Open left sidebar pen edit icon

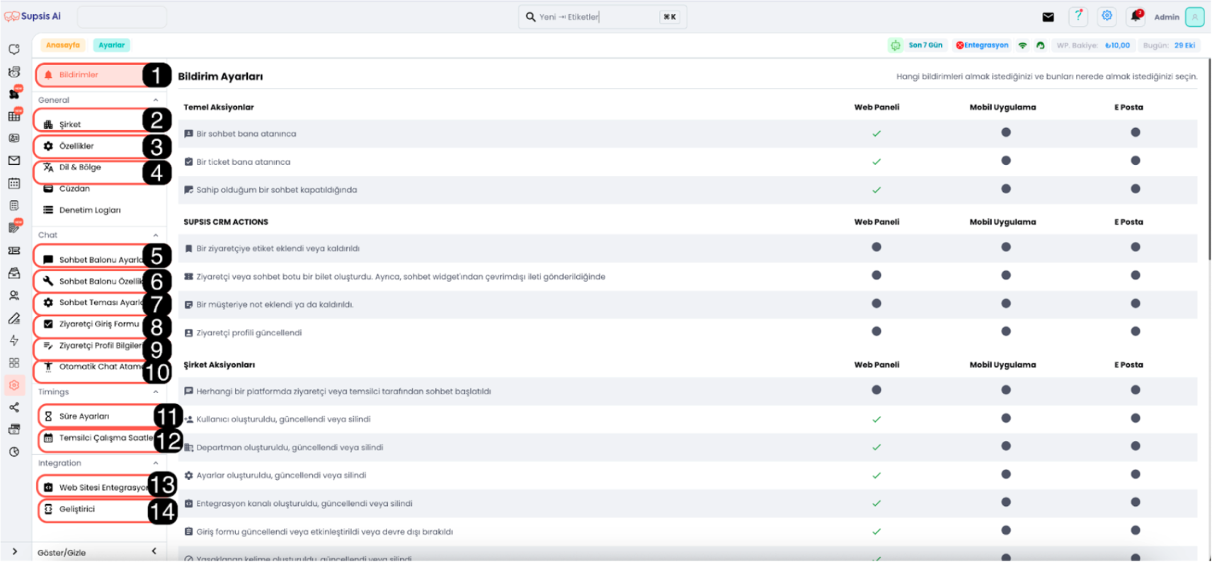pyautogui.click(x=14, y=318)
